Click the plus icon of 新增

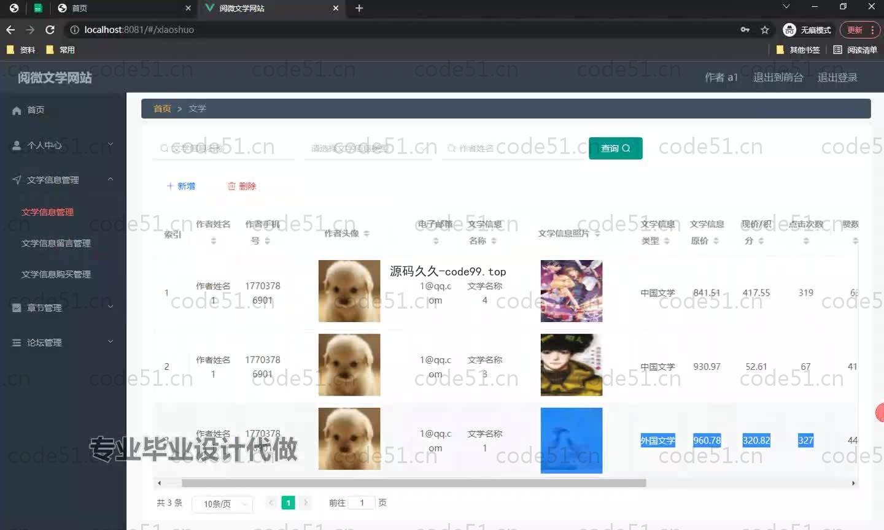(x=170, y=186)
